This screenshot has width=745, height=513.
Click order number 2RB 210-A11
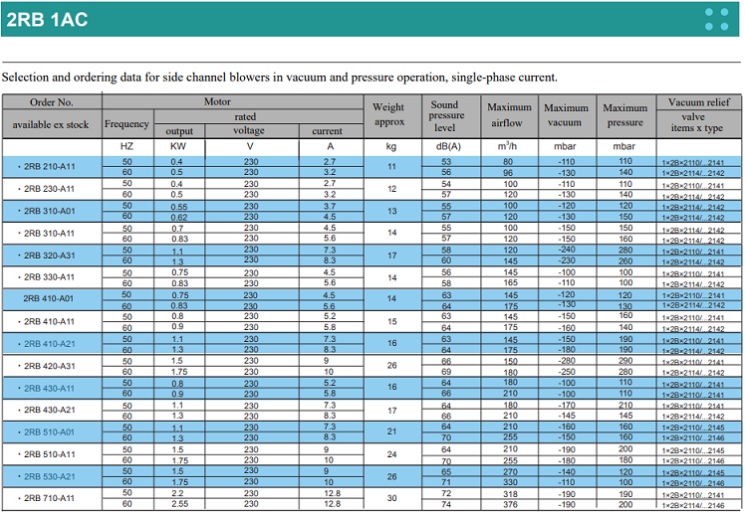pyautogui.click(x=51, y=166)
